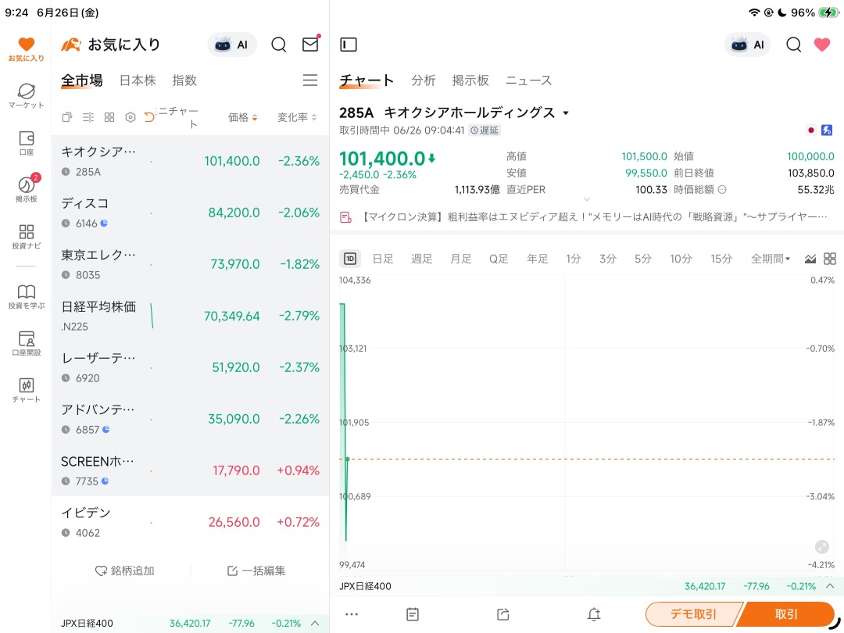
Task: Select the SCREENホ… 7735 watchlist row
Action: 191,470
